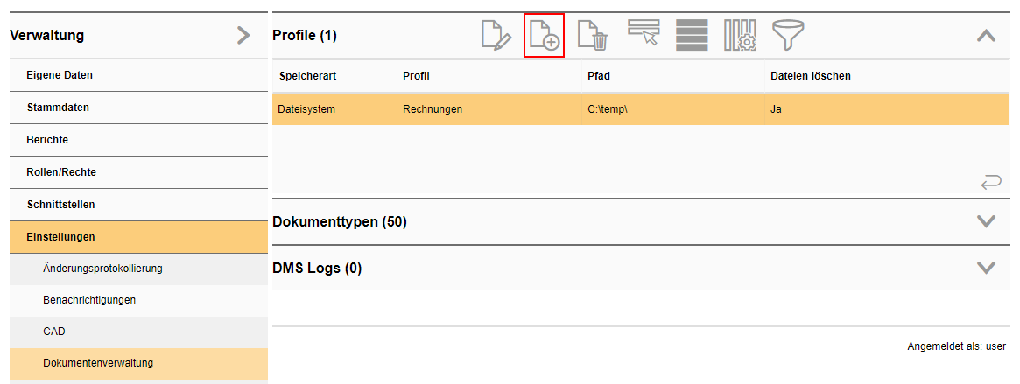The image size is (1020, 384).
Task: Collapse the Profile section
Action: tap(986, 36)
